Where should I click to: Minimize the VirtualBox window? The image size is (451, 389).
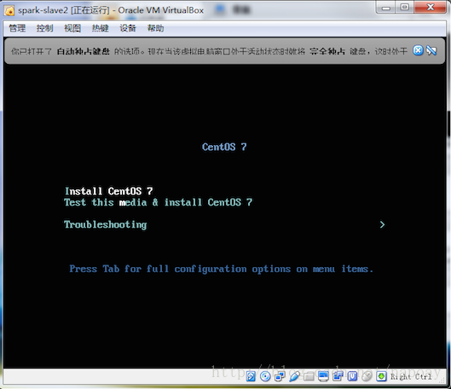click(386, 7)
